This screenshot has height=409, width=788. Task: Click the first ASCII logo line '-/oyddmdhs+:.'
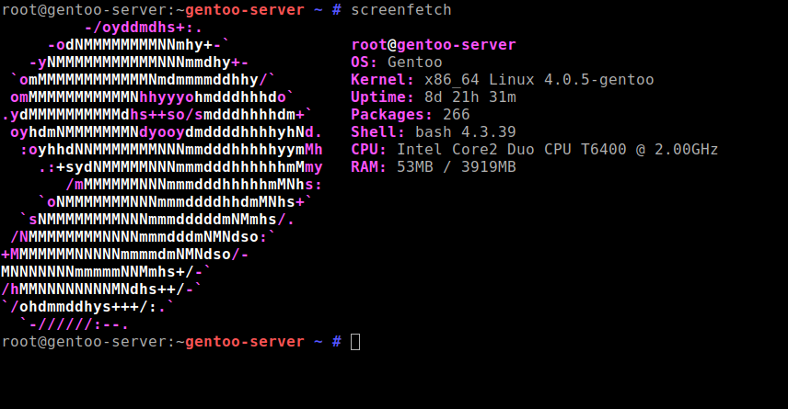(144, 28)
